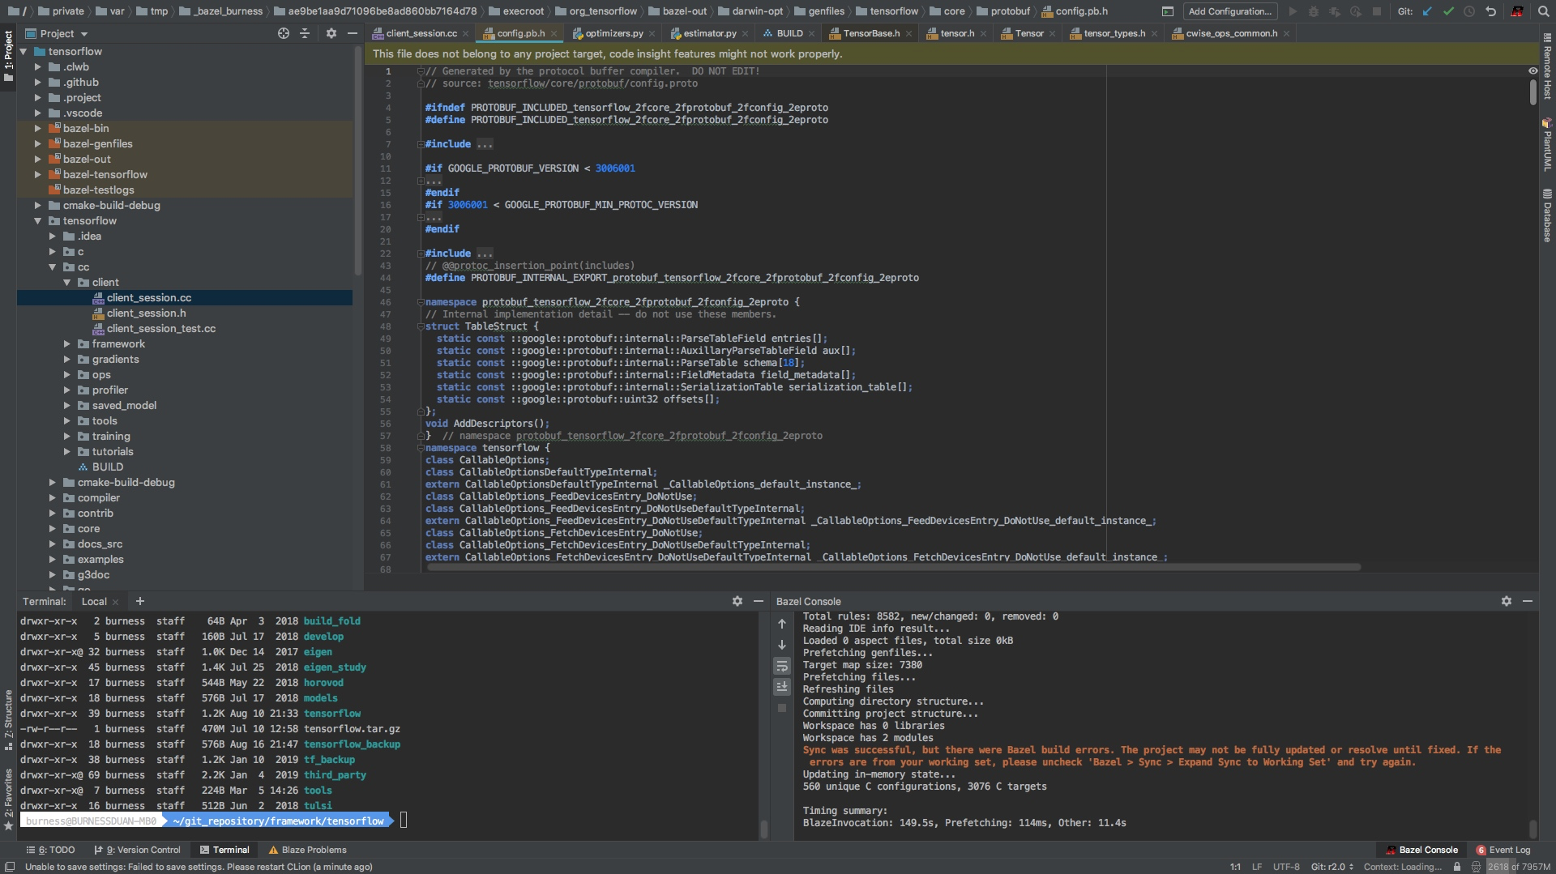Switch to the optimizers.py editor tab
The image size is (1556, 874).
tap(613, 33)
